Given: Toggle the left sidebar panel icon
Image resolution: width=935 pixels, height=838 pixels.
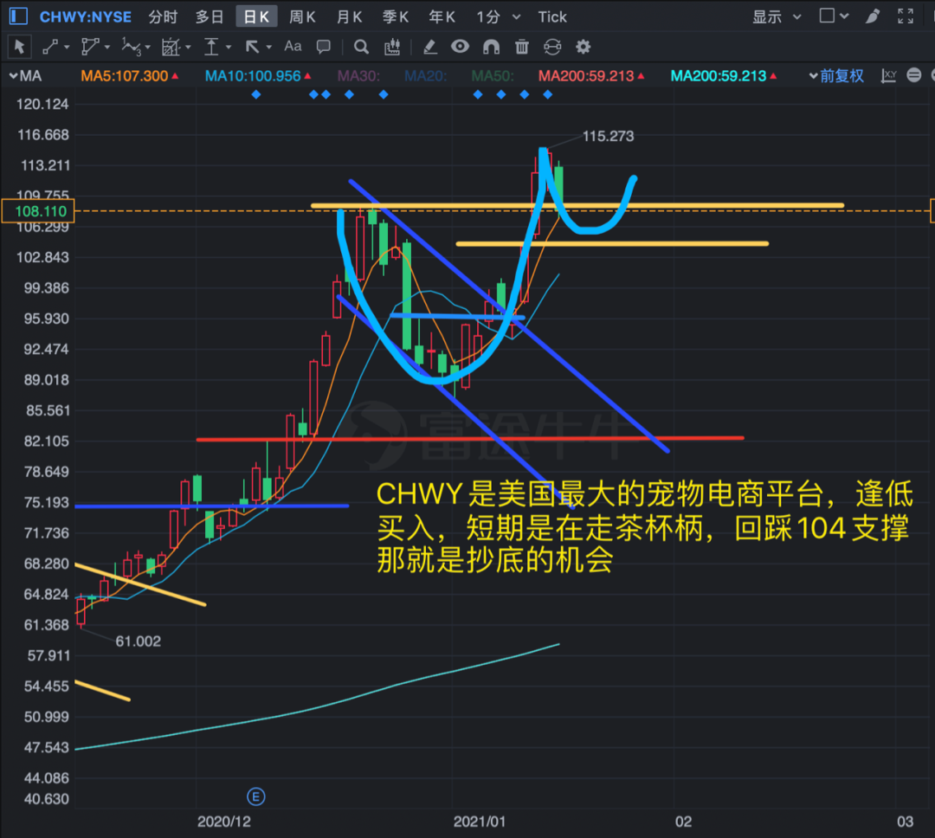Looking at the screenshot, I should 18,16.
